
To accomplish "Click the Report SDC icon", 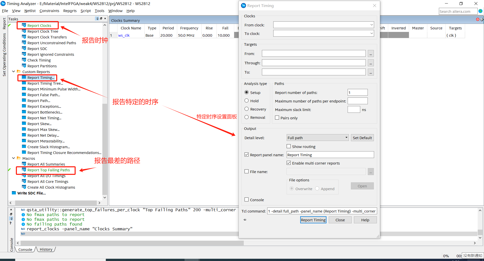I will (24, 48).
